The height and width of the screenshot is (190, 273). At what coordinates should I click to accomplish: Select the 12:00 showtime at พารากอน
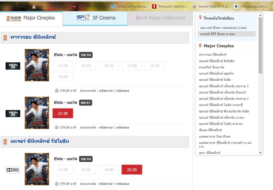click(132, 66)
